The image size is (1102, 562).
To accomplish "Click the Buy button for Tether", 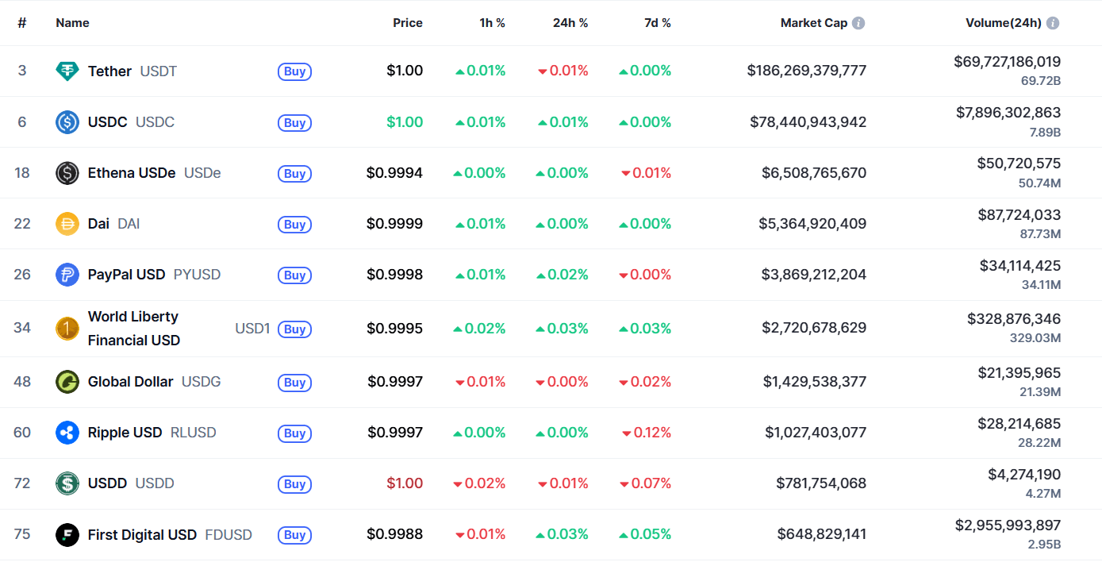I will tap(294, 71).
